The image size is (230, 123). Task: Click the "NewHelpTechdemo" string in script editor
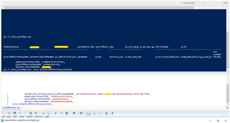61,102
